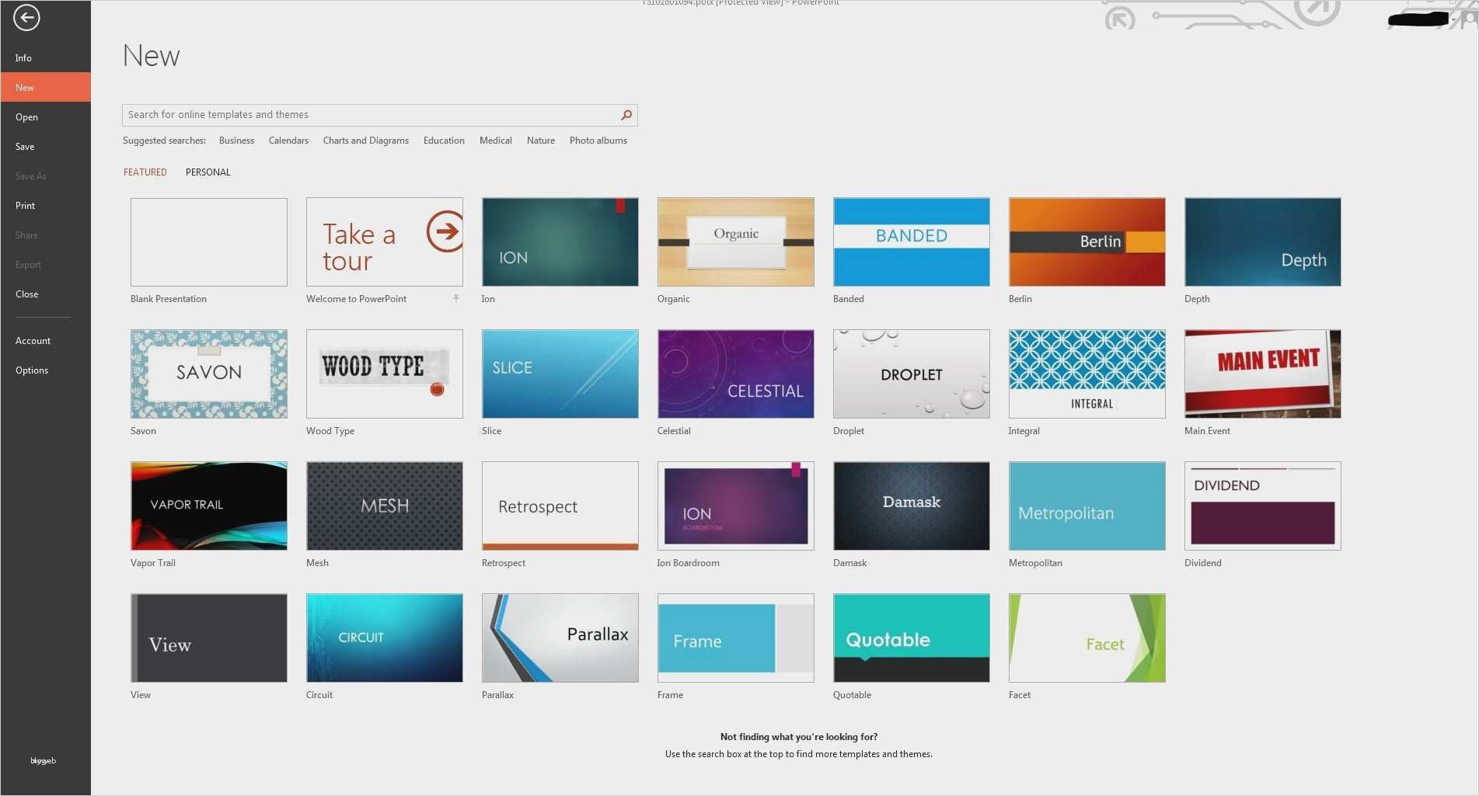The image size is (1479, 796).
Task: Select the Wood Type template
Action: pos(384,374)
